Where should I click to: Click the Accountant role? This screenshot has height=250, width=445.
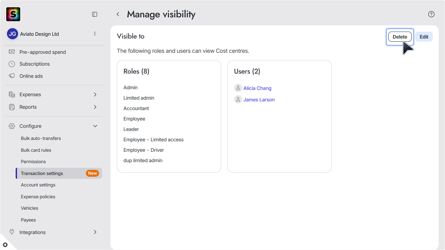pos(136,108)
